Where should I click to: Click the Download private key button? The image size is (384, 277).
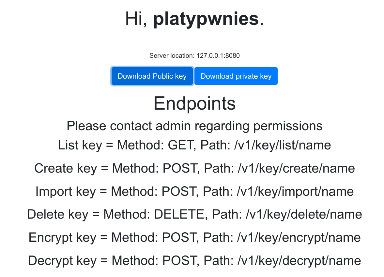pos(236,76)
